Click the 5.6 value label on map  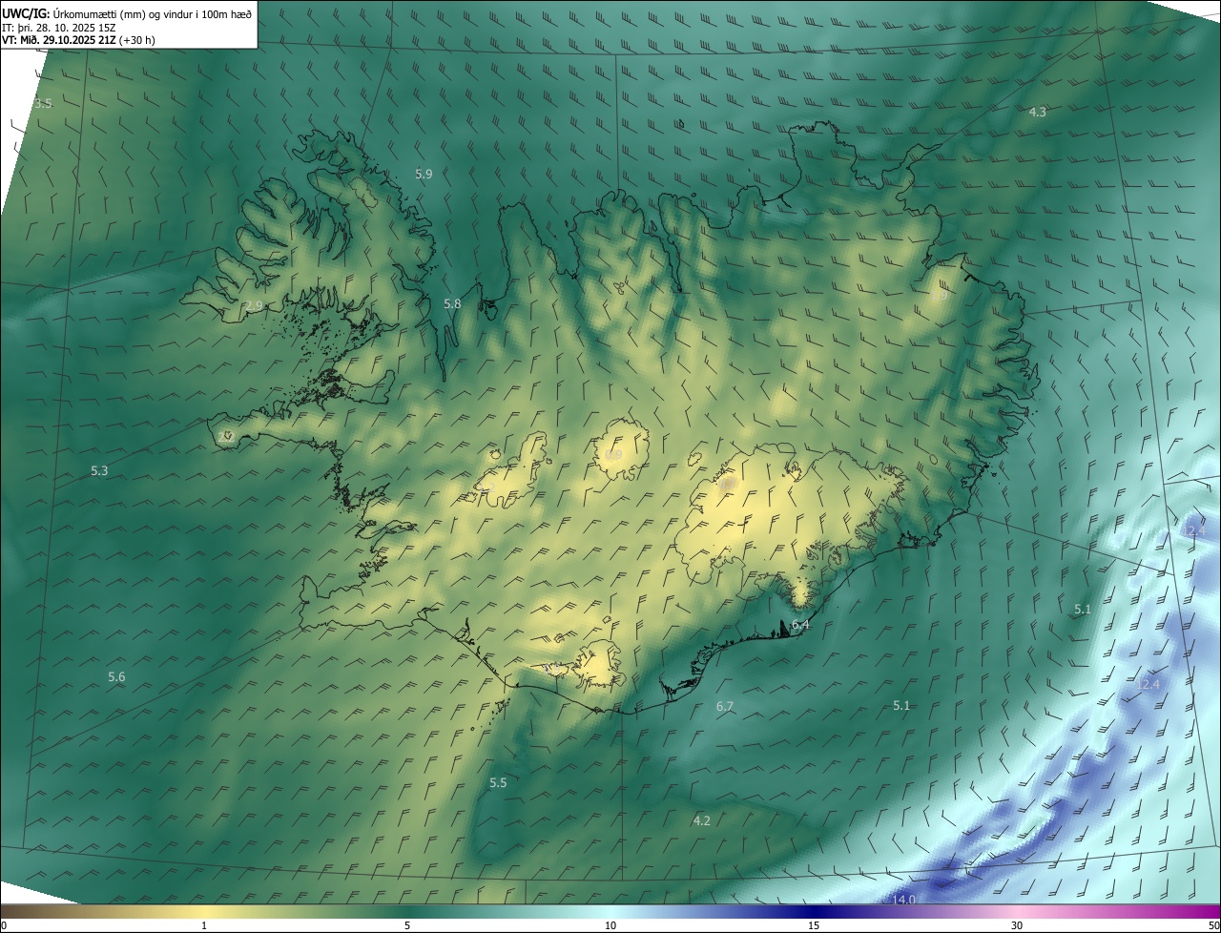click(x=116, y=676)
